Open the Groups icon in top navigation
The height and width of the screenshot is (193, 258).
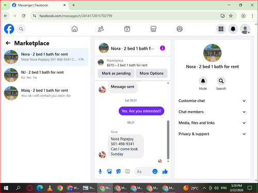[x=180, y=29]
